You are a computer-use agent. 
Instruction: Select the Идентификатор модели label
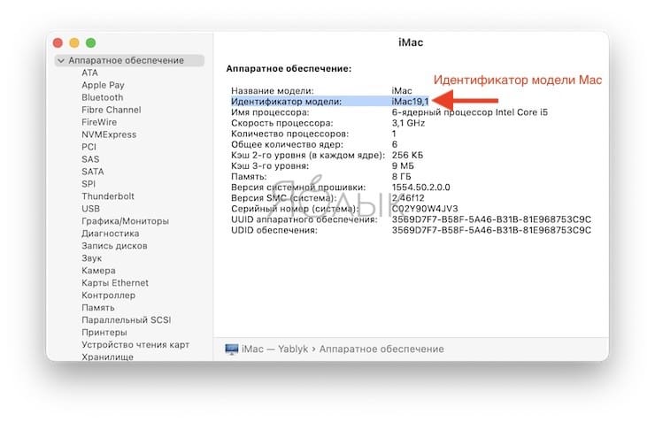[x=286, y=102]
